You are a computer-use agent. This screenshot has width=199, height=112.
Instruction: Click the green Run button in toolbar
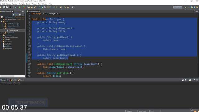pyautogui.click(x=20, y=7)
